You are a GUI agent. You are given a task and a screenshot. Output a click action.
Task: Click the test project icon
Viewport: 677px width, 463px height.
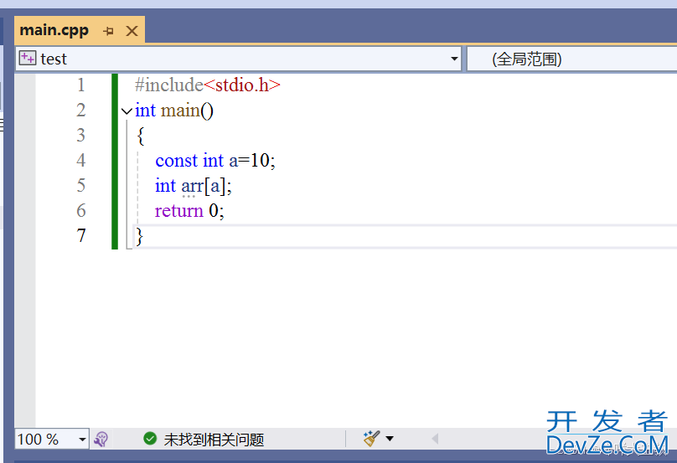(28, 59)
